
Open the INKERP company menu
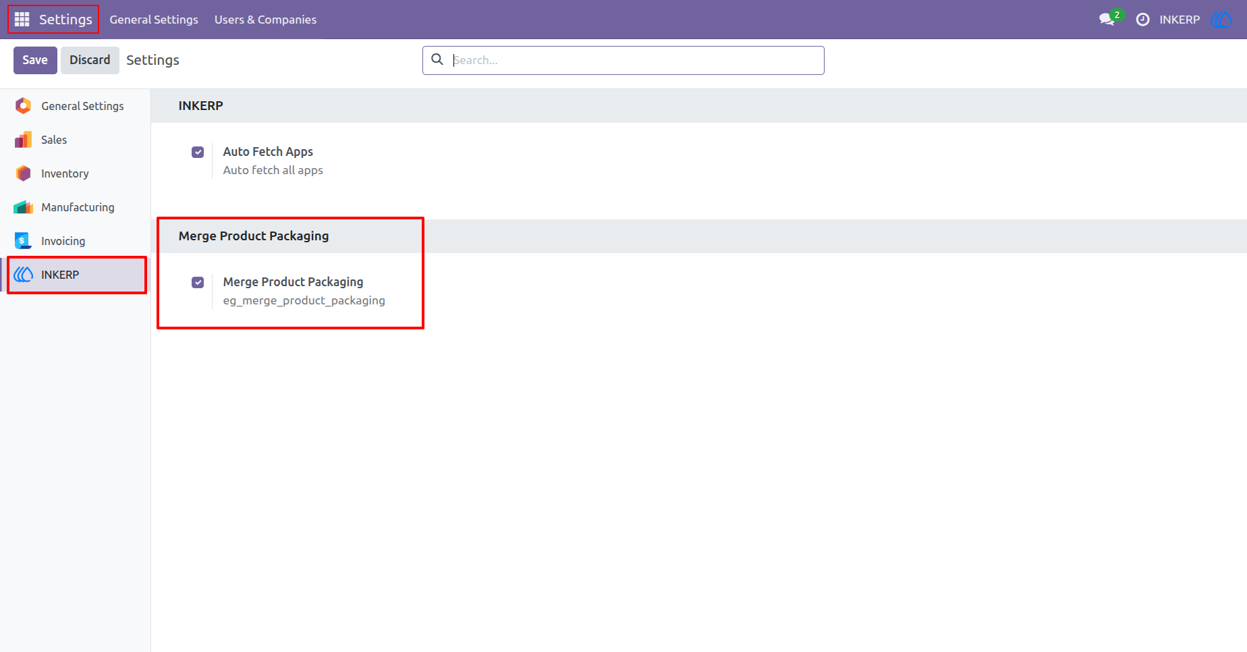click(1180, 20)
